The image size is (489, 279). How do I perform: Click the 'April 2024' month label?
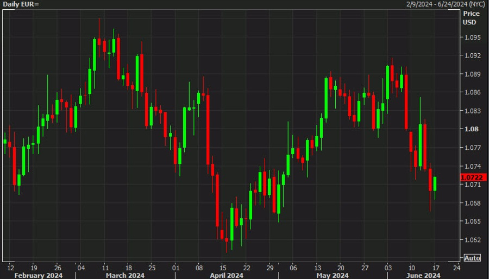pos(227,275)
